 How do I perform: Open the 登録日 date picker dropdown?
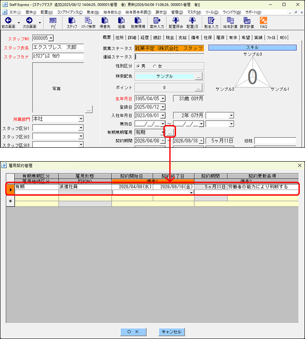click(163, 107)
